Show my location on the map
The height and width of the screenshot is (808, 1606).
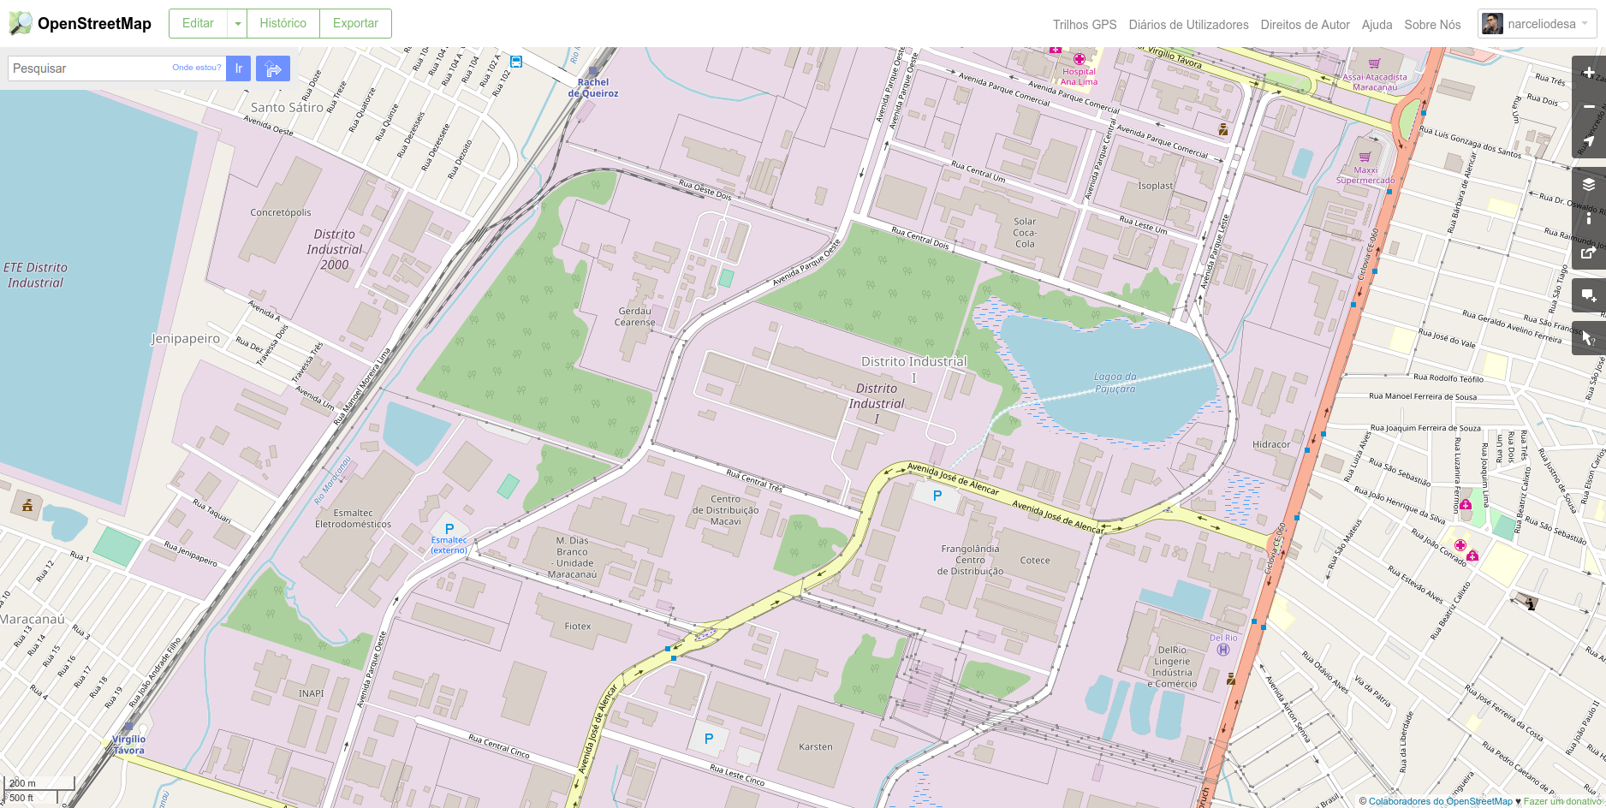click(x=1589, y=141)
